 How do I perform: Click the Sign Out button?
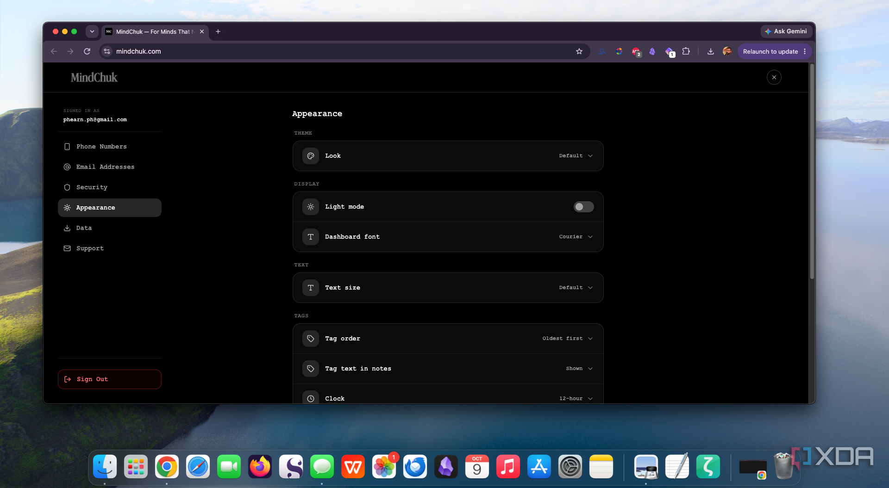110,379
